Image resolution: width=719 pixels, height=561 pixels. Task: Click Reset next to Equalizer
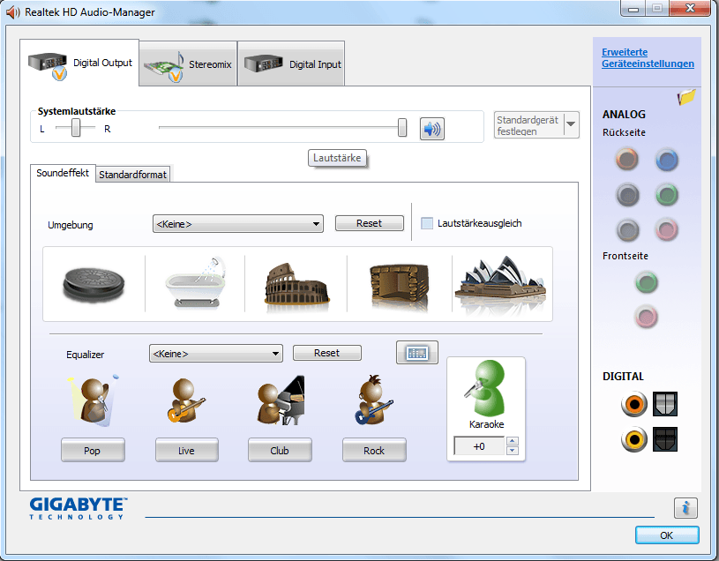click(x=327, y=353)
